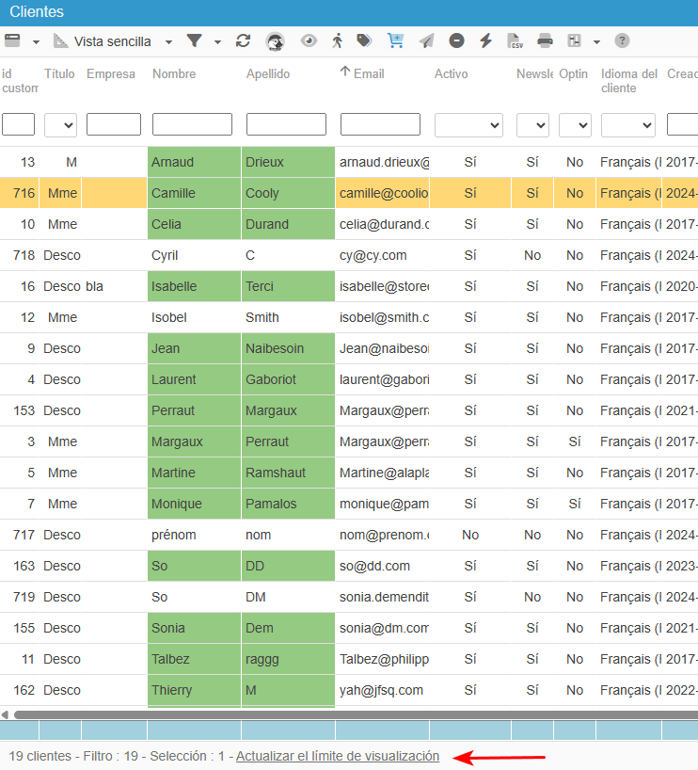Open the Título filter dropdown
698x770 pixels.
tap(60, 125)
